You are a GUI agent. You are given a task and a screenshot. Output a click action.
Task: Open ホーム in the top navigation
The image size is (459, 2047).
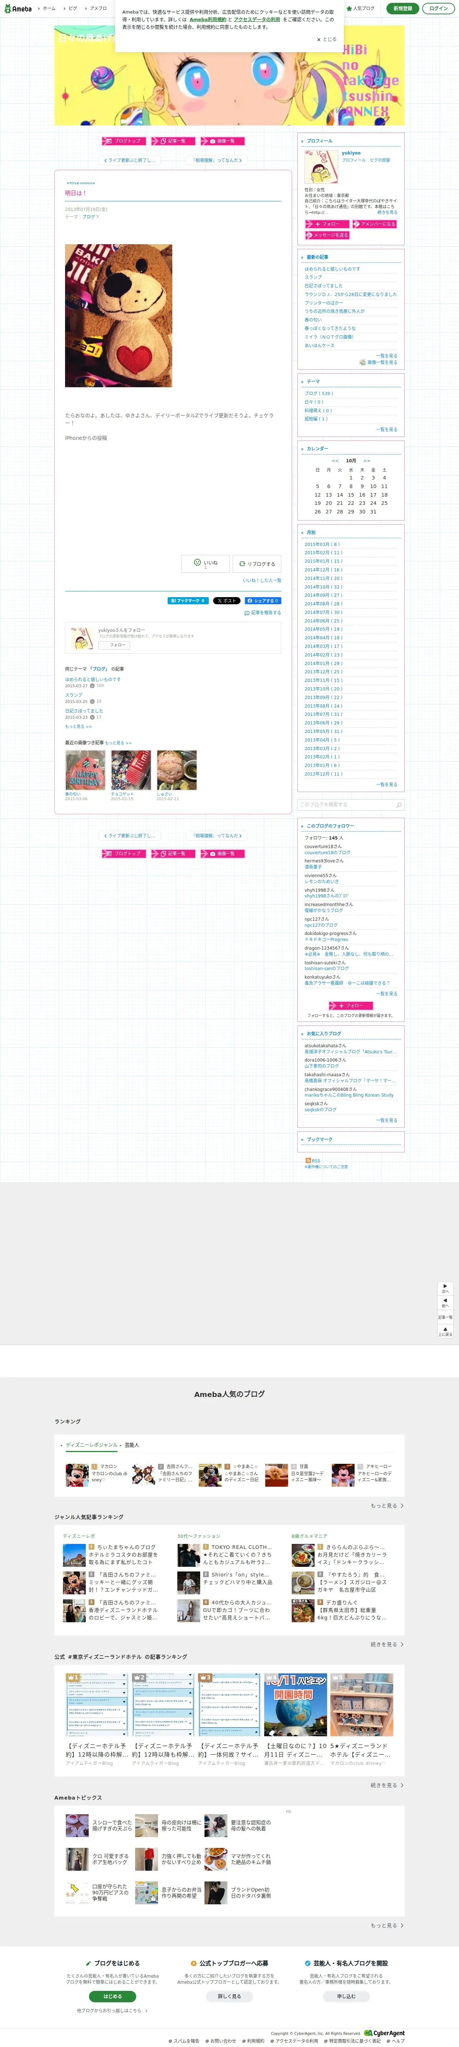49,9
